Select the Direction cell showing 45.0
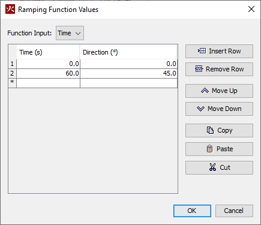This screenshot has width=261, height=225. pos(128,73)
